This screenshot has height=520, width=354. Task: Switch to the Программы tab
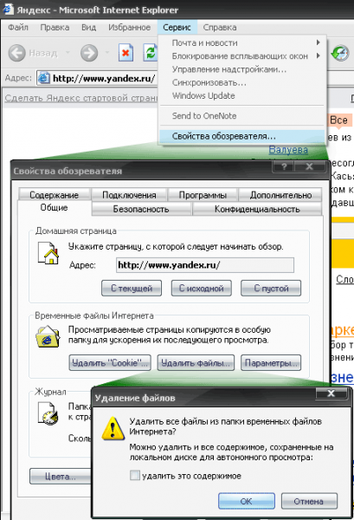203,195
